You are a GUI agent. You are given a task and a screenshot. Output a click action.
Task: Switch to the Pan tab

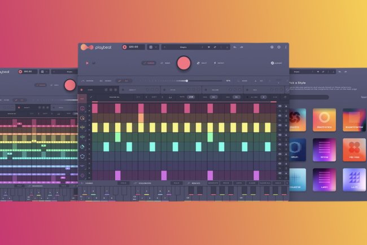point(263,90)
